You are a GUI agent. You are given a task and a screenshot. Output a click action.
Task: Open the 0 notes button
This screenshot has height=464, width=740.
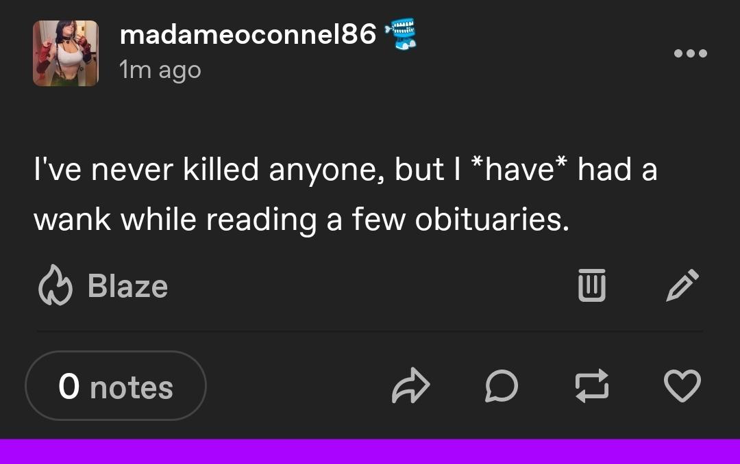tap(116, 385)
